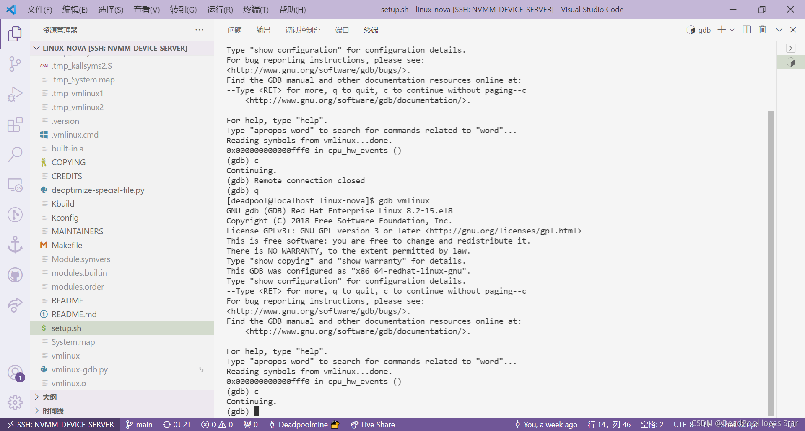This screenshot has height=431, width=805.
Task: Kill the terminal with trash icon
Action: 763,30
